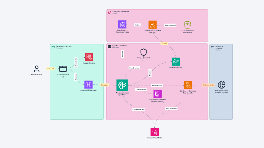Select the "Ask / act" edge label
The image size is (264, 148).
pos(51,69)
